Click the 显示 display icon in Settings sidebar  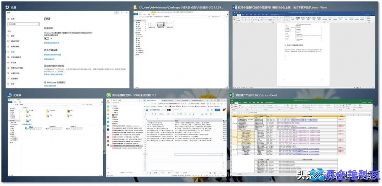pyautogui.click(x=8, y=35)
